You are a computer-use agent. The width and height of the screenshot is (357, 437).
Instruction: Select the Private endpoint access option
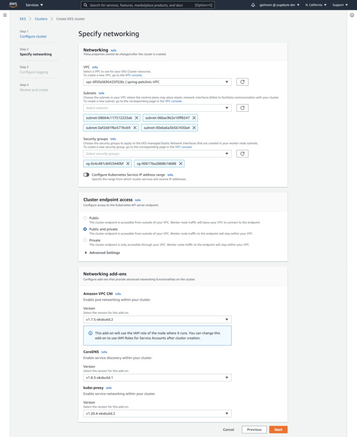point(85,240)
